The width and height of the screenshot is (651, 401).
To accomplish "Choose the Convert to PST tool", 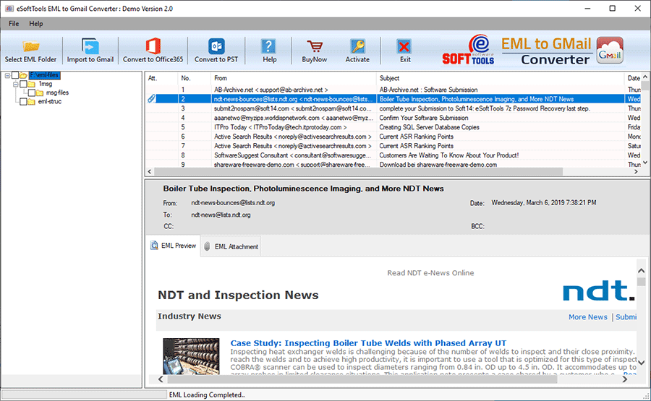I will coord(216,51).
